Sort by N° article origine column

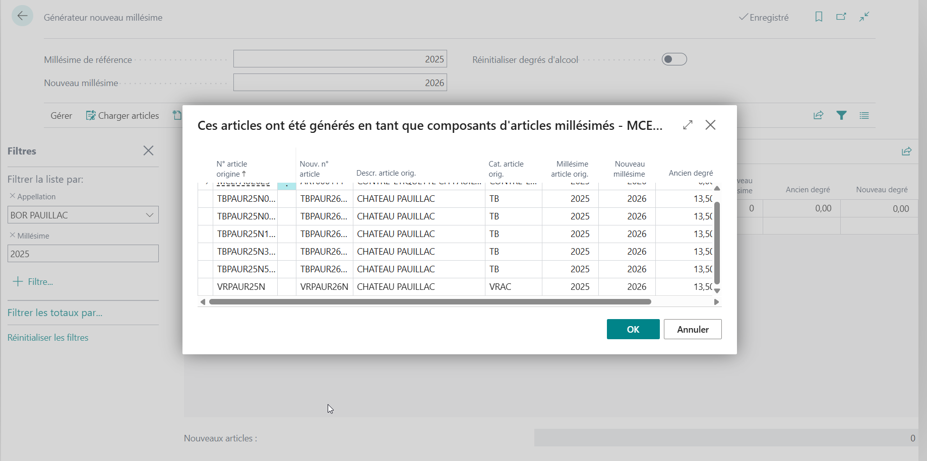(232, 169)
